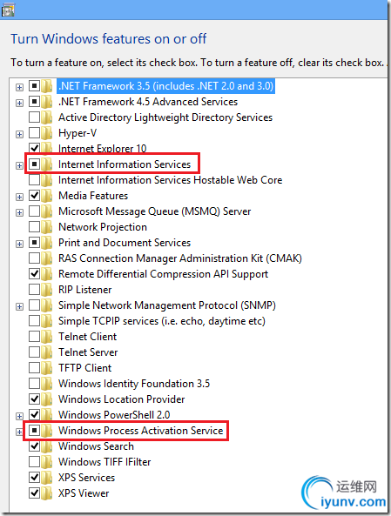Image resolution: width=391 pixels, height=516 pixels.
Task: Select the Windows Identity Foundation 3.5 item
Action: 134,384
